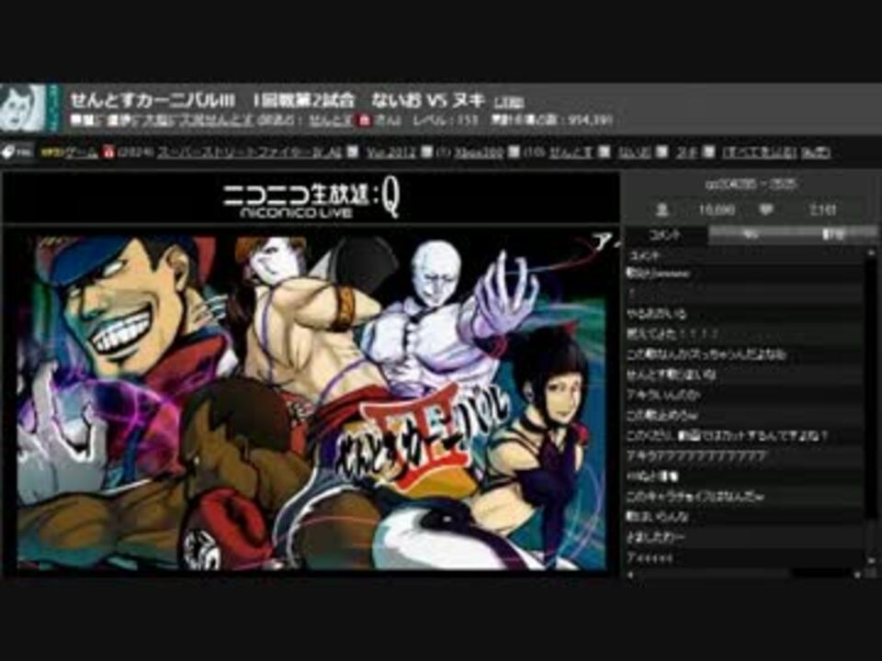
Task: Click the comment list vertical scrollbar
Action: coord(871,407)
